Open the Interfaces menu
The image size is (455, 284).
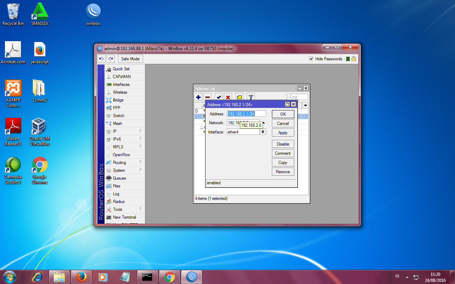[x=125, y=84]
